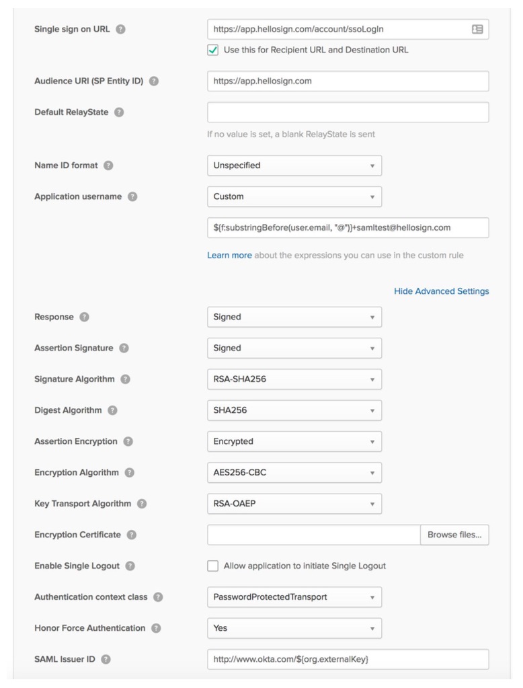Click help icon beside Single sign on URL
The image size is (523, 688).
pyautogui.click(x=121, y=30)
